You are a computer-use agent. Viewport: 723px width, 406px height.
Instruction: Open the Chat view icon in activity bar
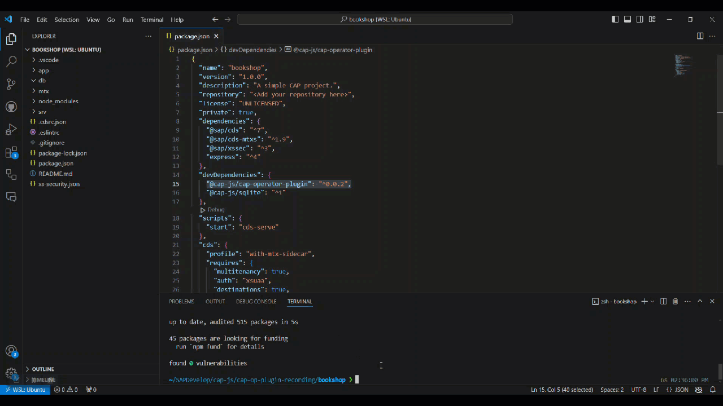tap(11, 197)
